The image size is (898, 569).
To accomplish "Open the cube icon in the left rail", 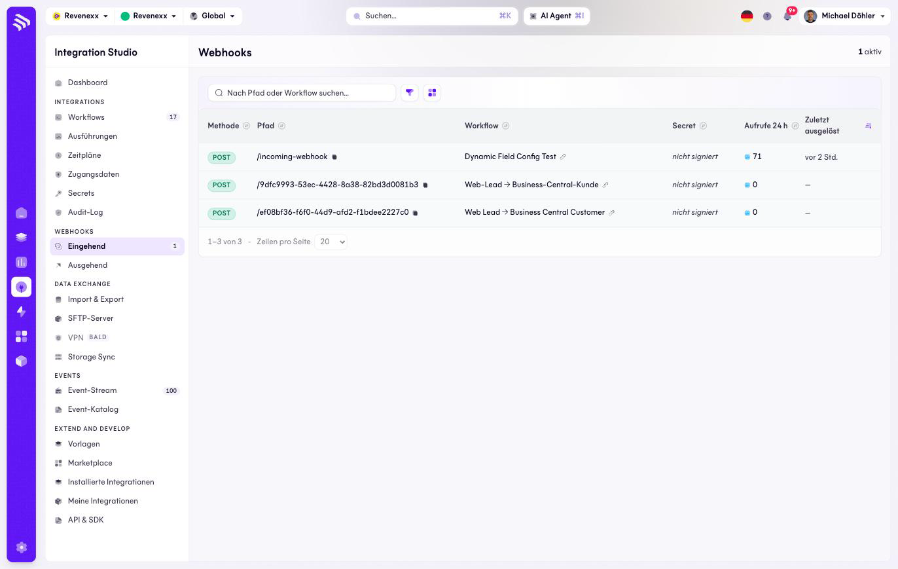I will click(x=21, y=361).
